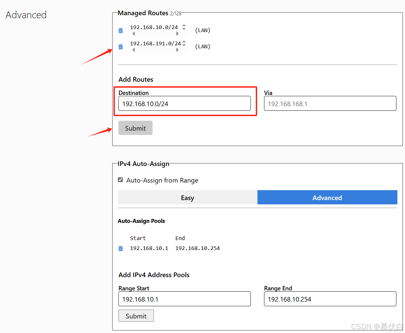The height and width of the screenshot is (333, 405).
Task: Click the Via field label
Action: (x=268, y=93)
